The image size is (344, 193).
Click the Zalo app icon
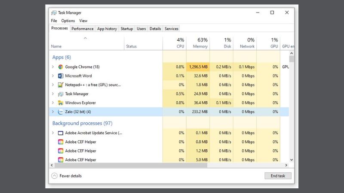coord(61,112)
